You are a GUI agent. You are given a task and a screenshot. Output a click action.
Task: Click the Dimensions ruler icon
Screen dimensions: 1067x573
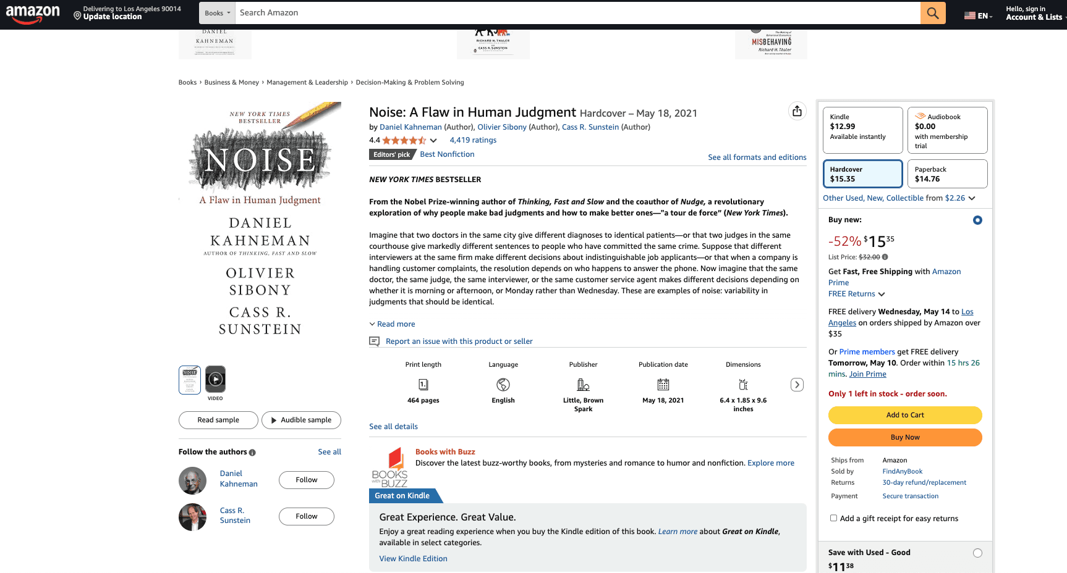(x=743, y=385)
